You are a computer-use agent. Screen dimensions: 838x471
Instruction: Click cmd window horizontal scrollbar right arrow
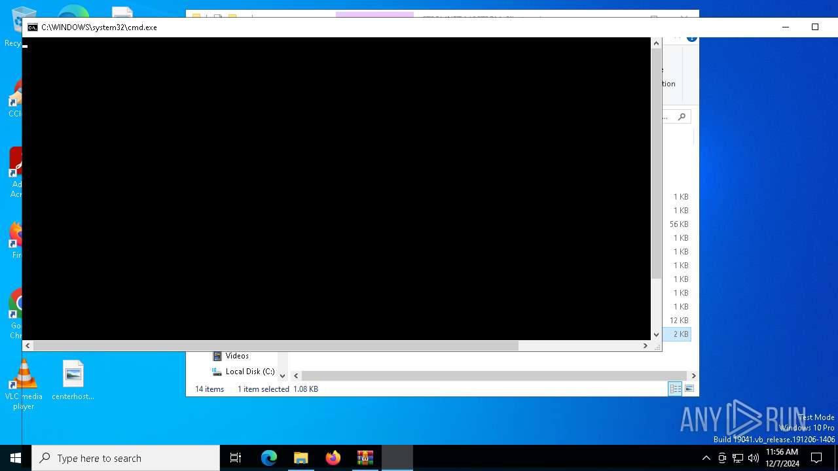point(645,345)
